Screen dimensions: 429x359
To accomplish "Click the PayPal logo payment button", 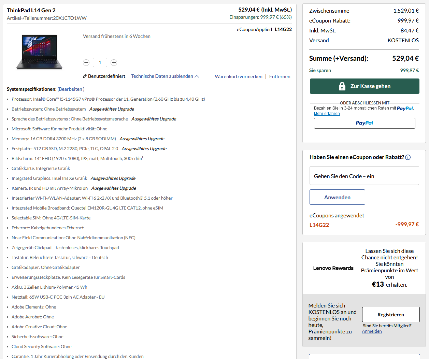I will tap(364, 123).
